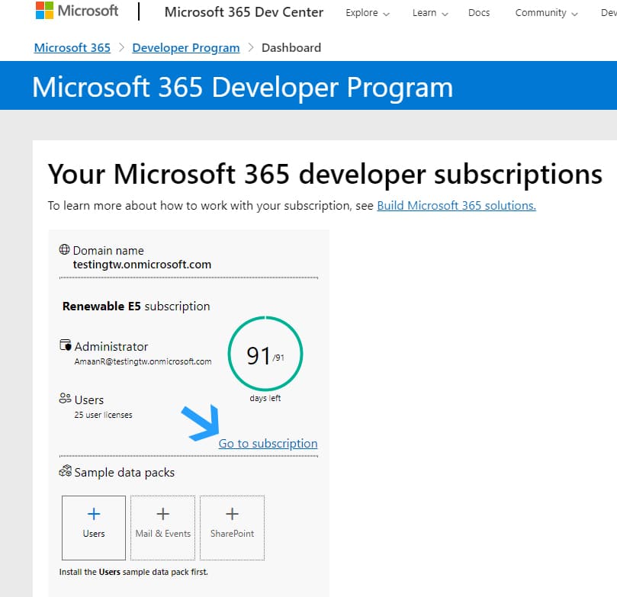
Task: Select the SharePoint sample data pack
Action: [232, 528]
